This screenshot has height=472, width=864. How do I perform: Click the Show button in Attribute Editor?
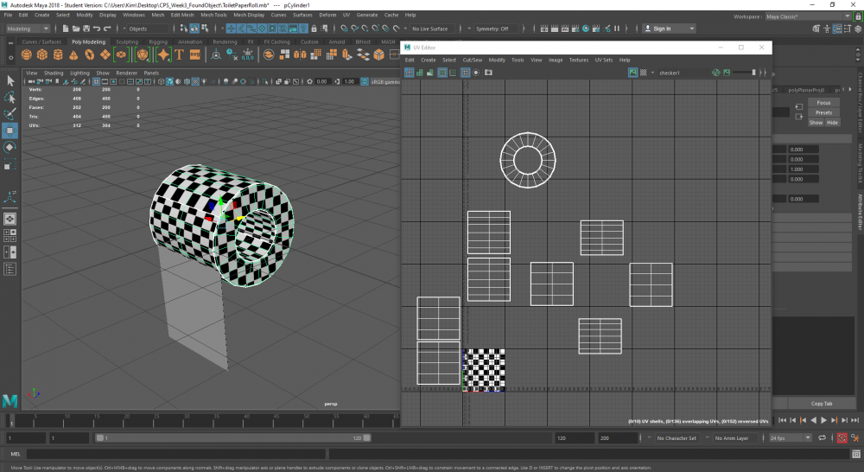coord(816,123)
